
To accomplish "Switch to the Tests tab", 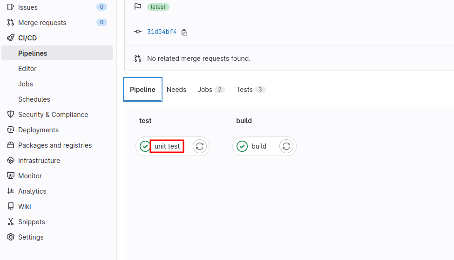I will point(251,90).
